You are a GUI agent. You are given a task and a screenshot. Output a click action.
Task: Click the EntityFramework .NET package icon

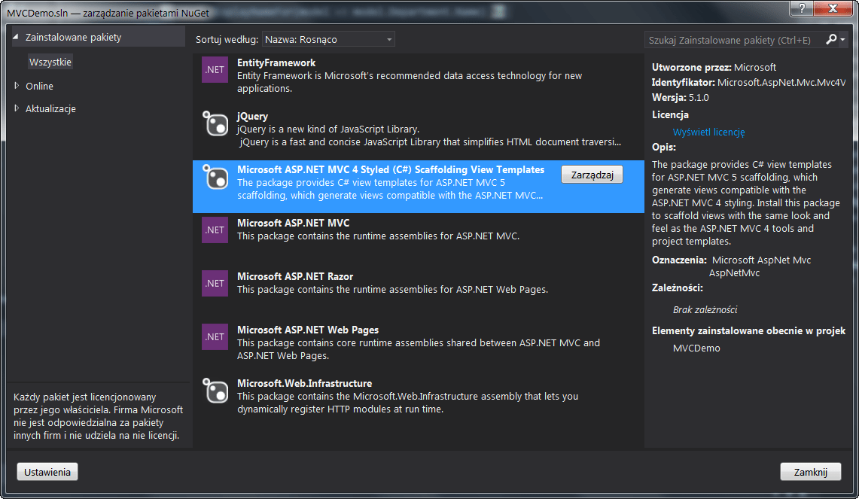(215, 69)
